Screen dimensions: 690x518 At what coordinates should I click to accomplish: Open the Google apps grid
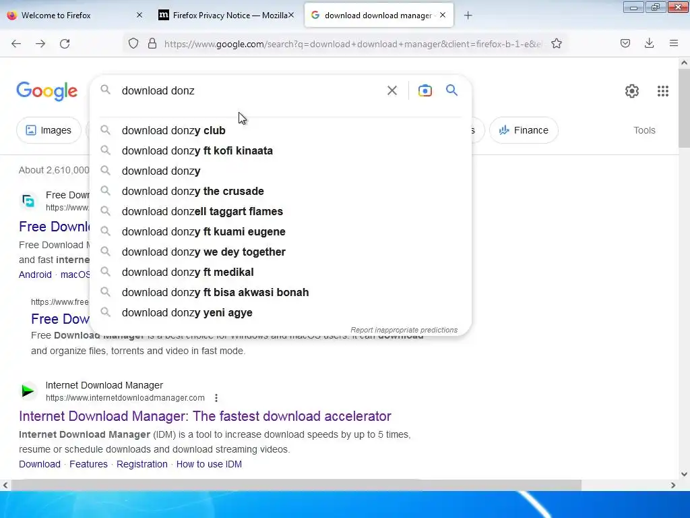pos(663,91)
